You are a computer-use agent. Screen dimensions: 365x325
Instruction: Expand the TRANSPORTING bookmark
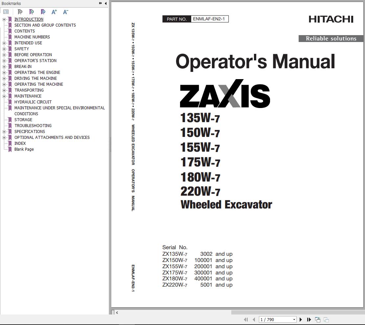pos(4,90)
